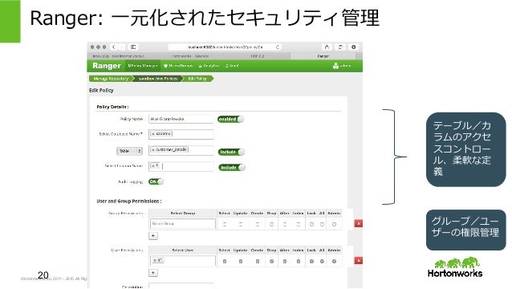Check Admin permission in the group row

pos(334,224)
